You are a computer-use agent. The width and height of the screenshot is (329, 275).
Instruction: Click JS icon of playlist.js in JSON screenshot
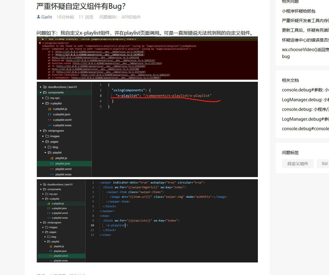coord(52,158)
